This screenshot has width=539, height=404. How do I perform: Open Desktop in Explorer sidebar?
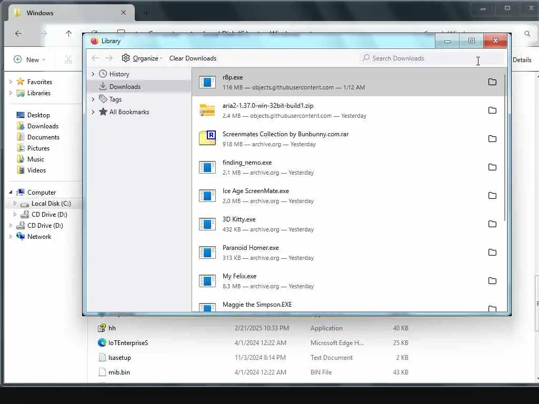(38, 115)
